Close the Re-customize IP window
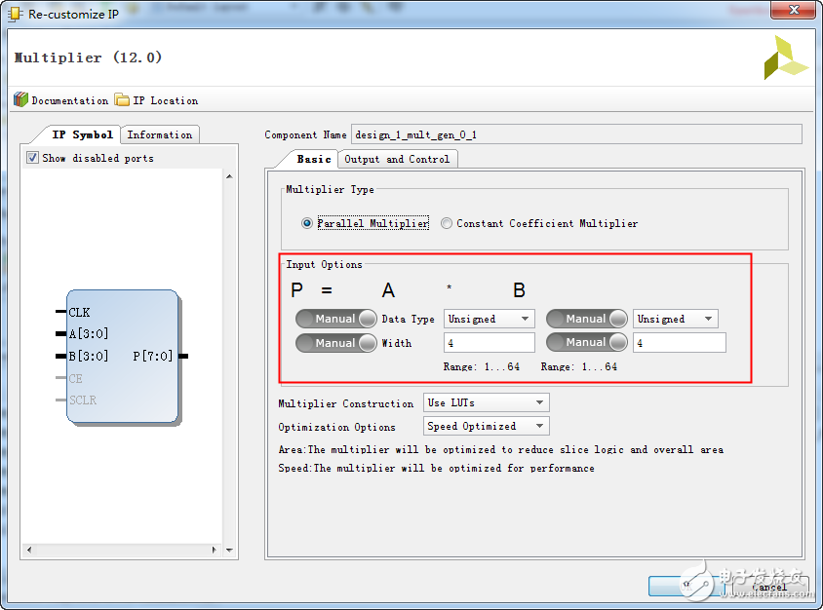The image size is (823, 610). pos(792,12)
